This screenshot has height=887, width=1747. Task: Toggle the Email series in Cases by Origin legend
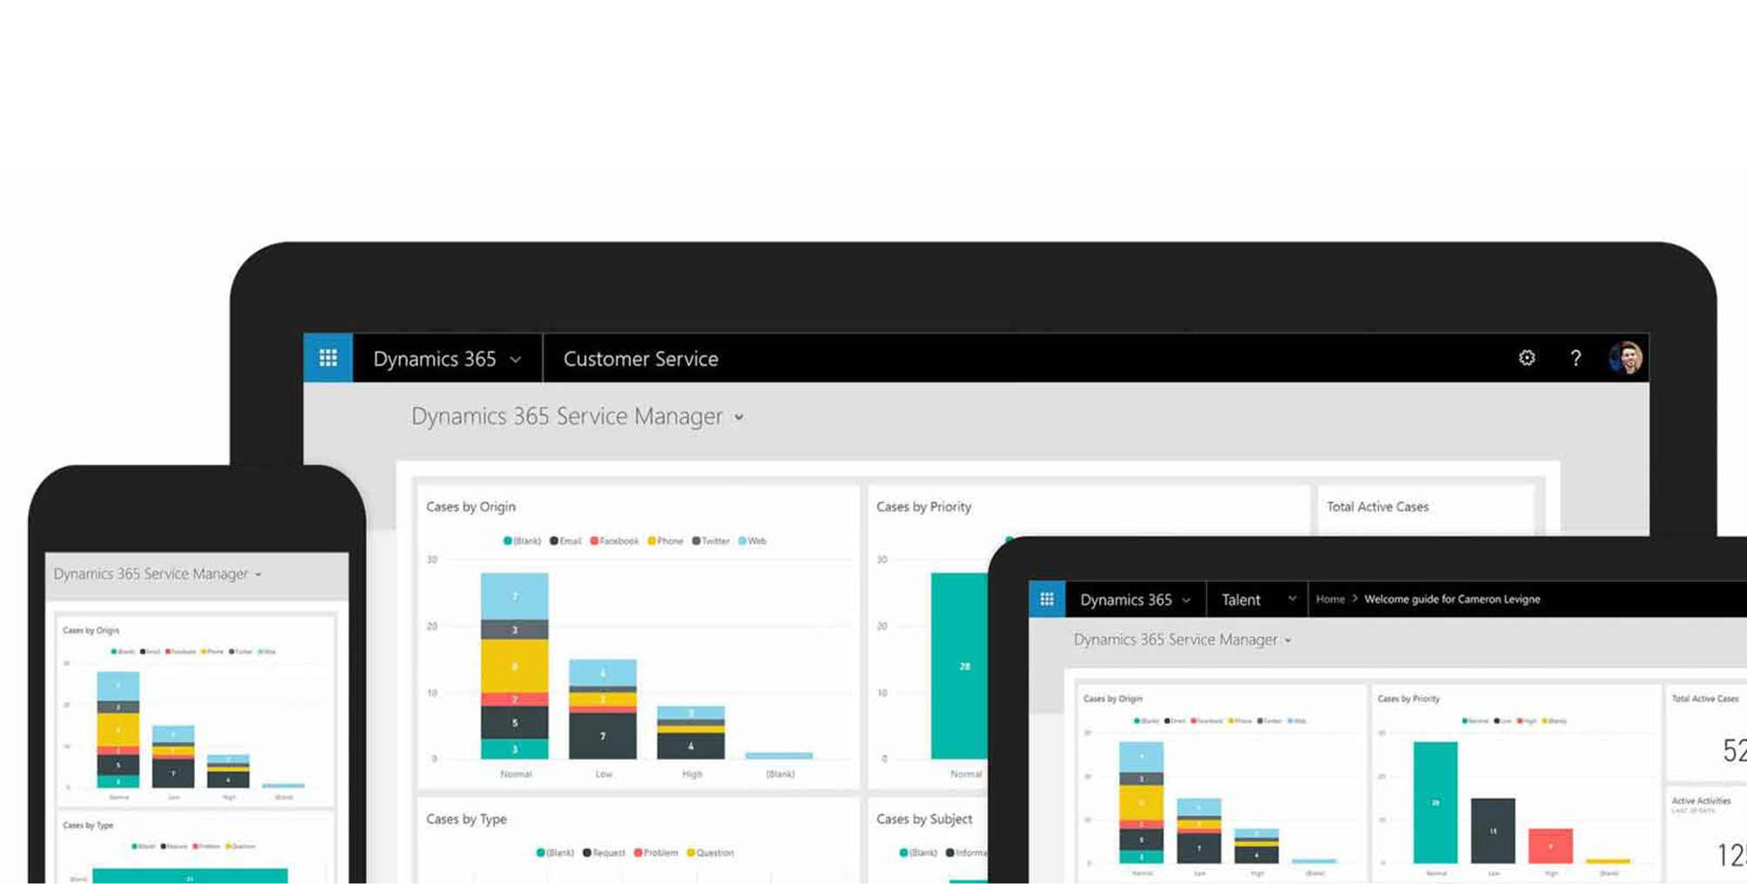pos(567,540)
